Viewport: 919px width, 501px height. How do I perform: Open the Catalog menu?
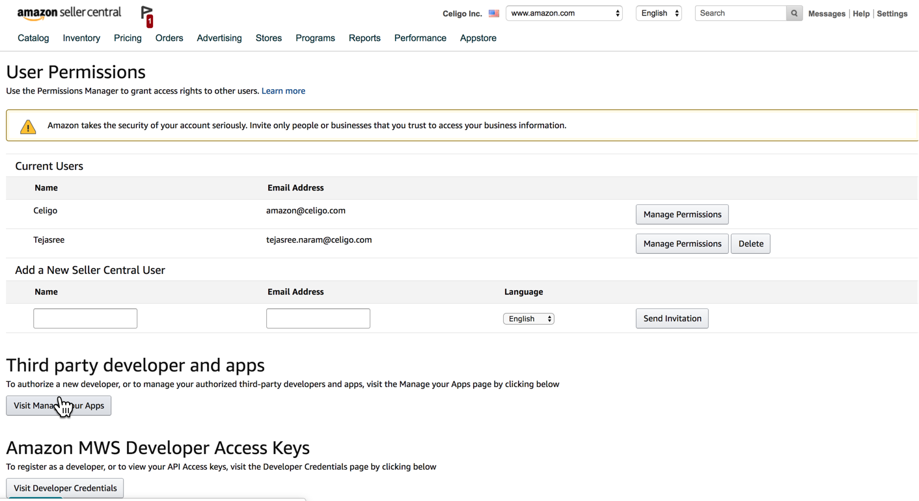33,38
